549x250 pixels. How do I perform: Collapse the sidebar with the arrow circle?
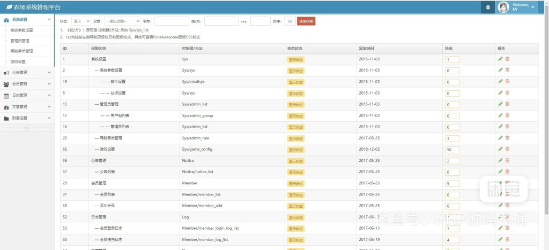coord(27,128)
